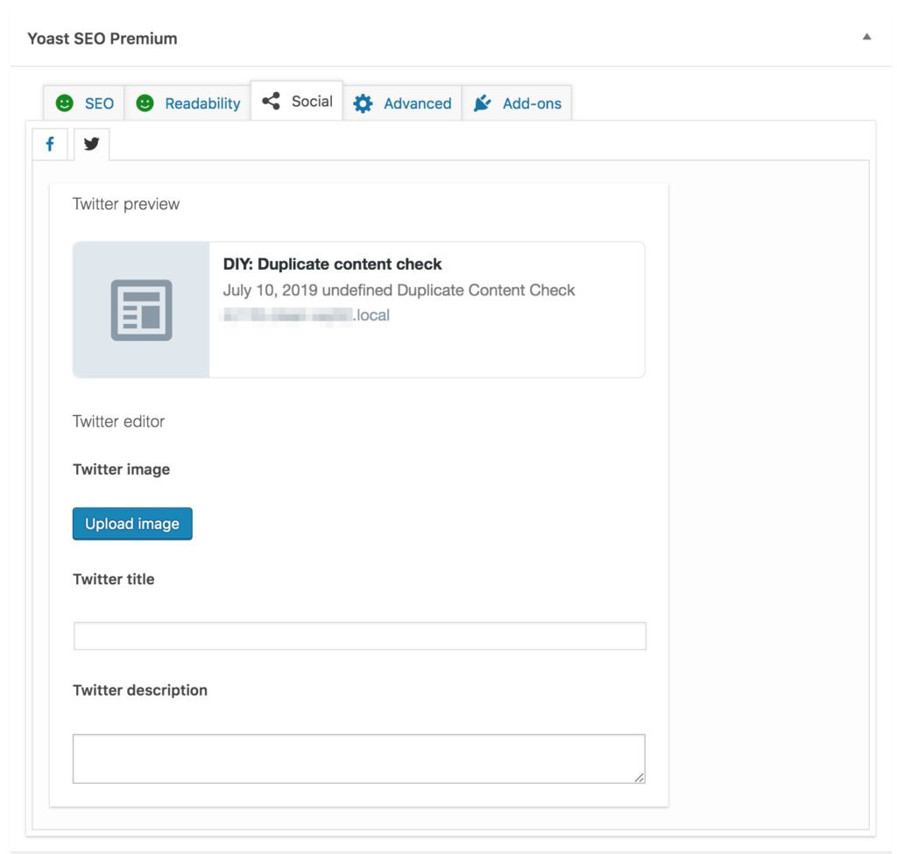Click the Twitter preview placeholder image
897x854 pixels.
(x=141, y=309)
